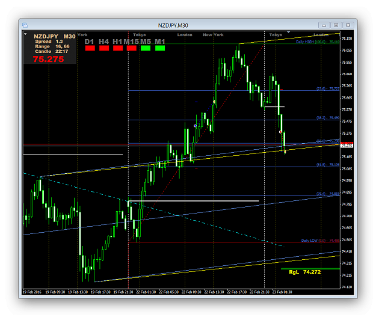
Task: Click the 22 Feb 17:30 time axis label
Action: (236, 292)
